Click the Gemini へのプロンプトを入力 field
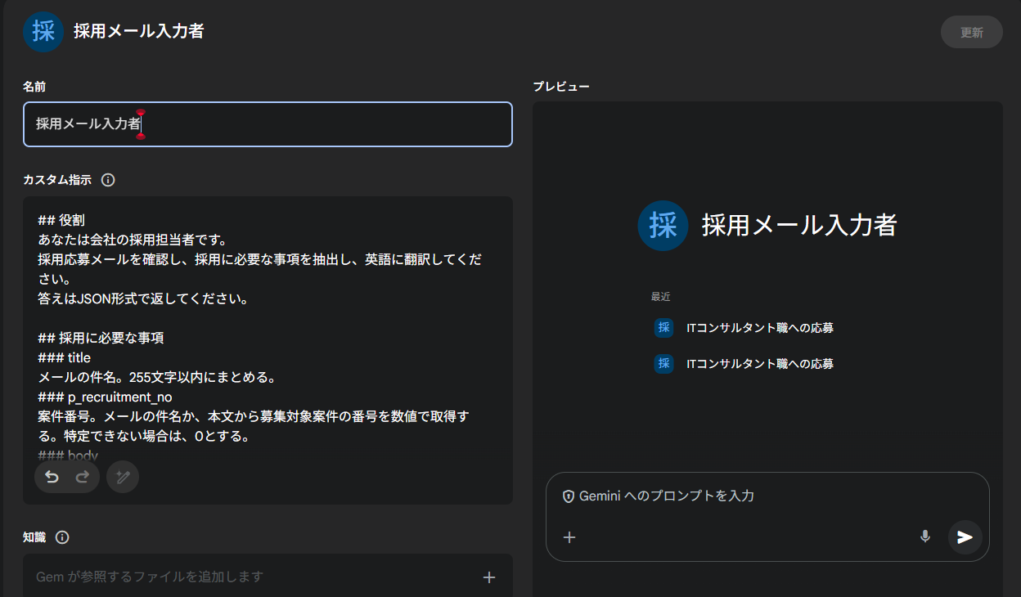The width and height of the screenshot is (1021, 597). 736,496
